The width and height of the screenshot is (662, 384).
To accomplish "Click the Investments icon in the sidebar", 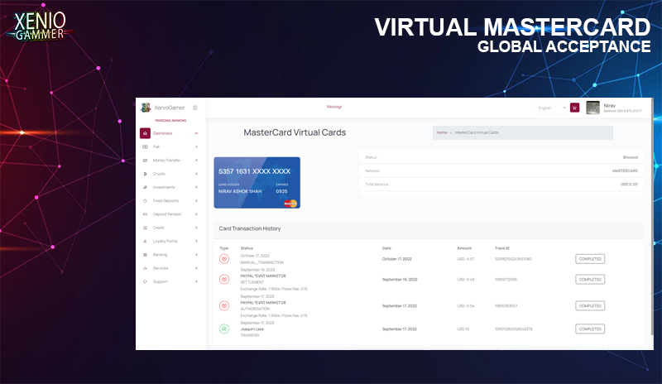I will tap(146, 187).
